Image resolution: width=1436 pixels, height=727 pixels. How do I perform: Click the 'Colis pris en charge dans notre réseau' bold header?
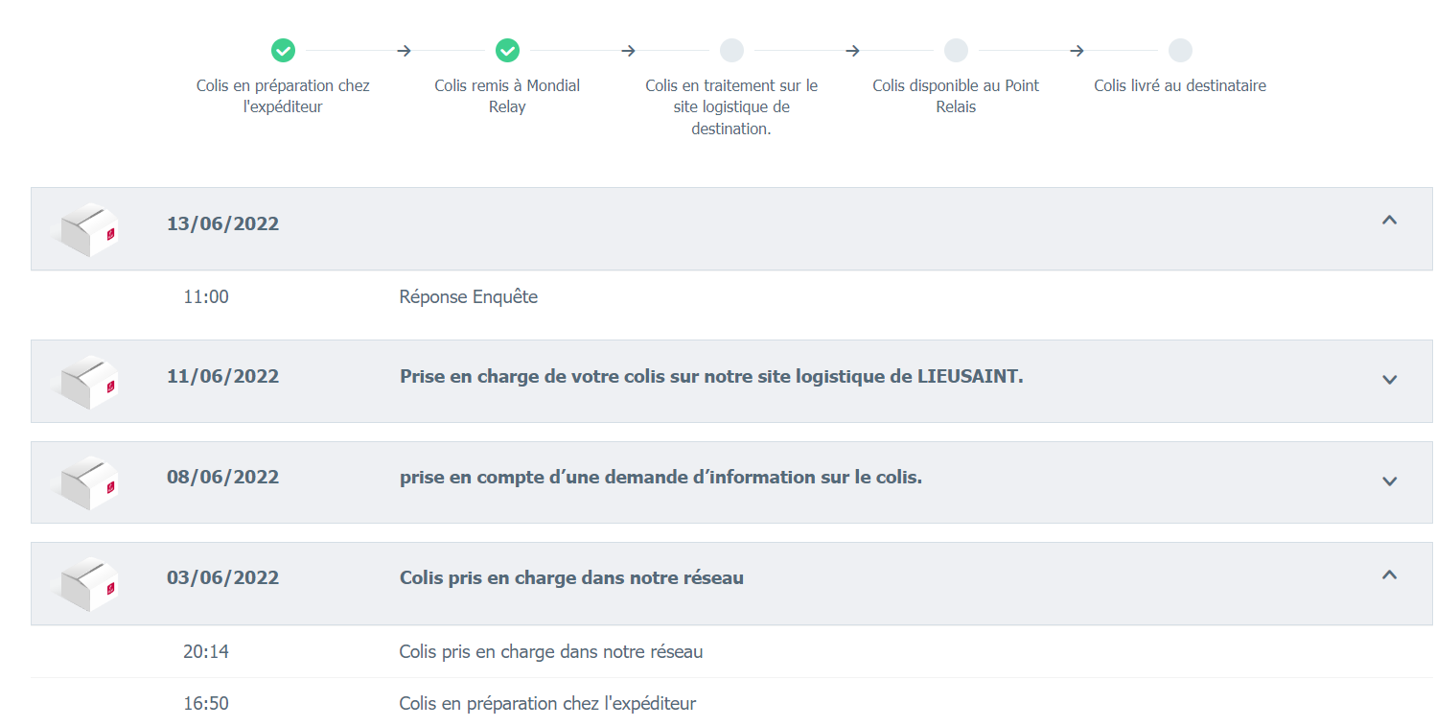click(571, 577)
